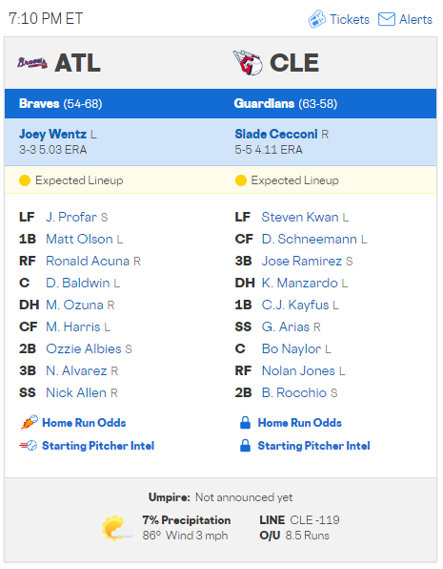Click the Tickets icon
This screenshot has width=443, height=569.
(x=316, y=19)
